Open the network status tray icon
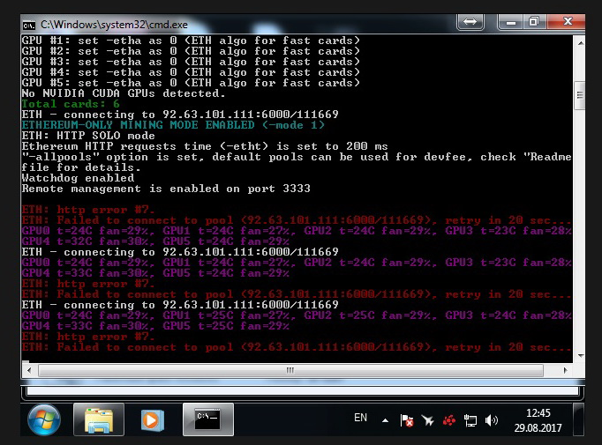This screenshot has height=445, width=602. pyautogui.click(x=470, y=421)
